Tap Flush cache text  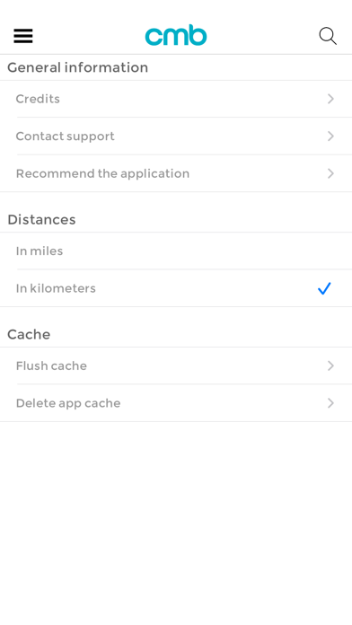pyautogui.click(x=51, y=365)
